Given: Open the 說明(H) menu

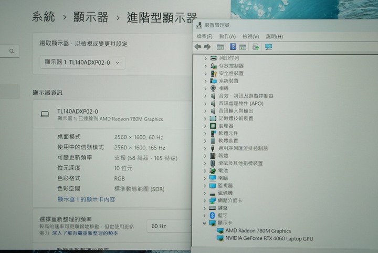Looking at the screenshot, I should click(x=275, y=36).
